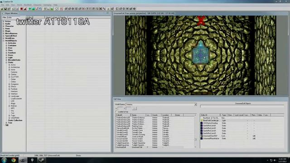290x163 pixels.
Task: Expand the Activator node under WorldObjects
Action: point(6,43)
